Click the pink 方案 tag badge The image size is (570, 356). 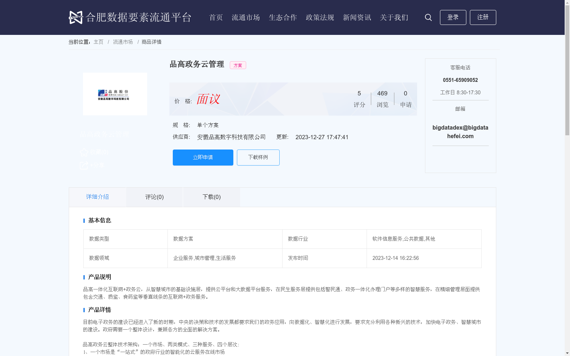[238, 65]
